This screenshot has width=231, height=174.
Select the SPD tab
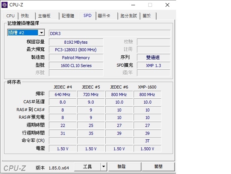(x=88, y=15)
